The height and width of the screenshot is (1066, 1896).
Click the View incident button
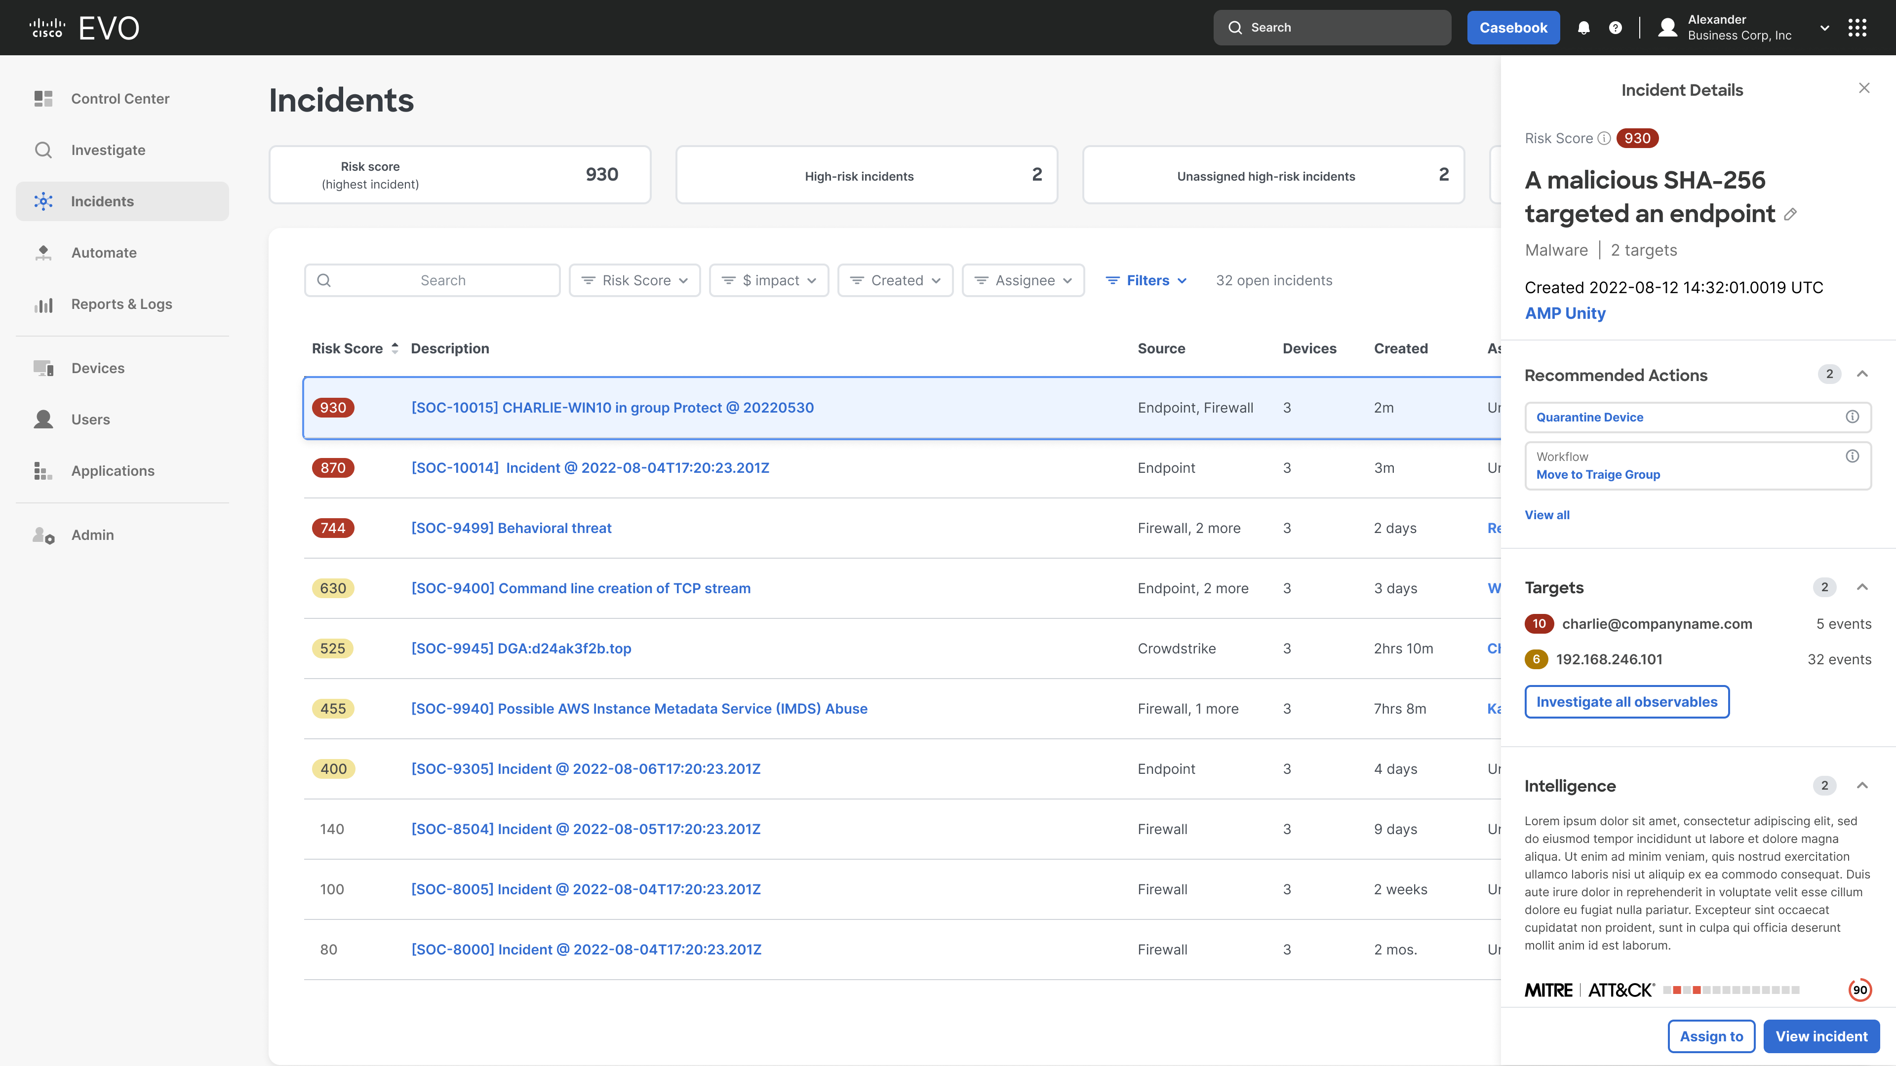tap(1821, 1036)
